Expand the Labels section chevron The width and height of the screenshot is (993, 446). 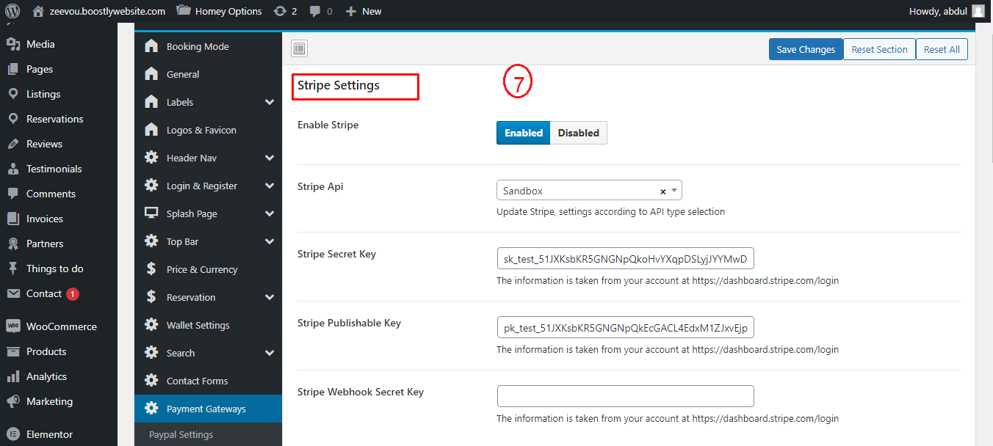pos(270,102)
